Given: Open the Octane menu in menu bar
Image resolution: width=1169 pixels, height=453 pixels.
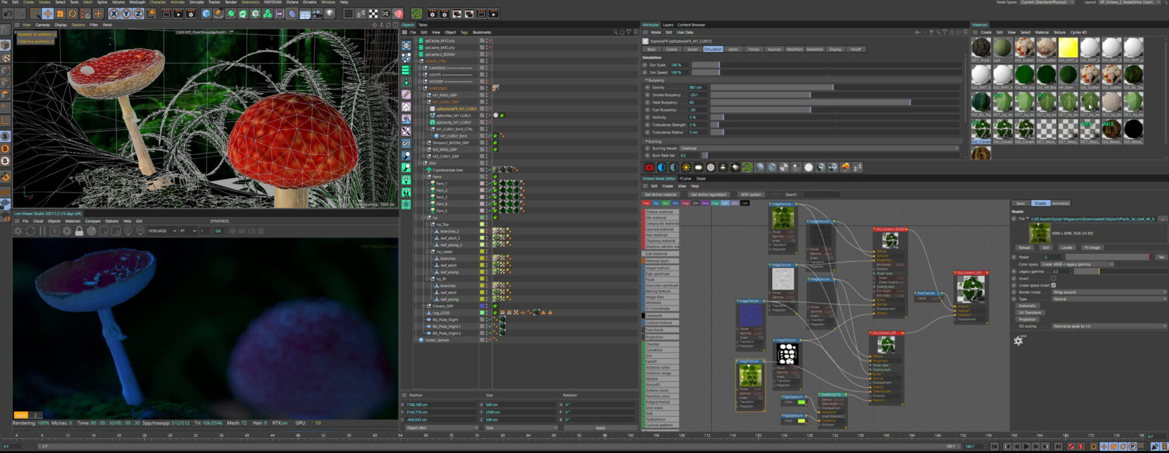Looking at the screenshot, I should tap(292, 2).
